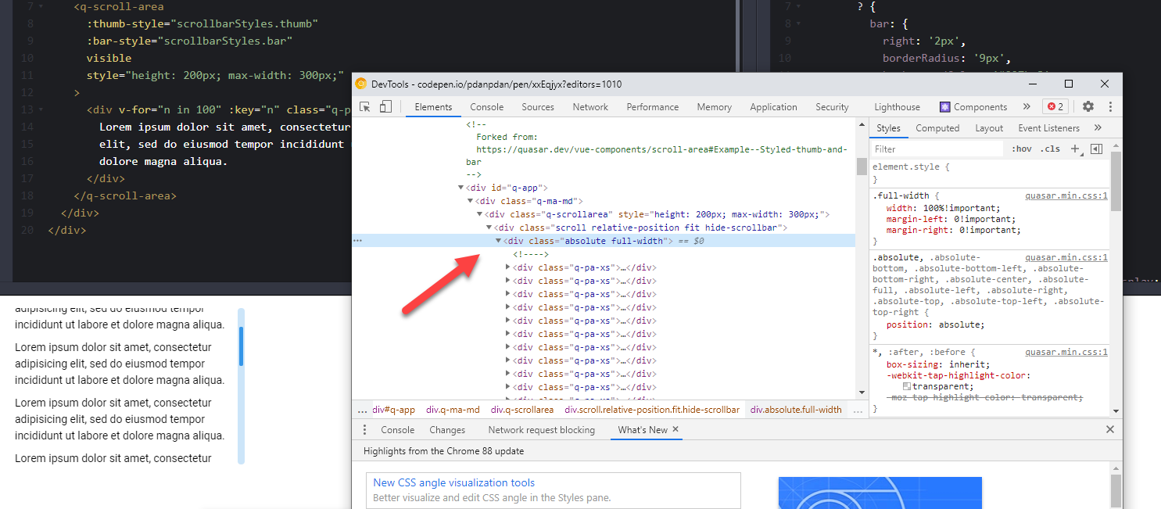The width and height of the screenshot is (1161, 509).
Task: Open the hidden panels chevron menu
Action: [x=1027, y=106]
